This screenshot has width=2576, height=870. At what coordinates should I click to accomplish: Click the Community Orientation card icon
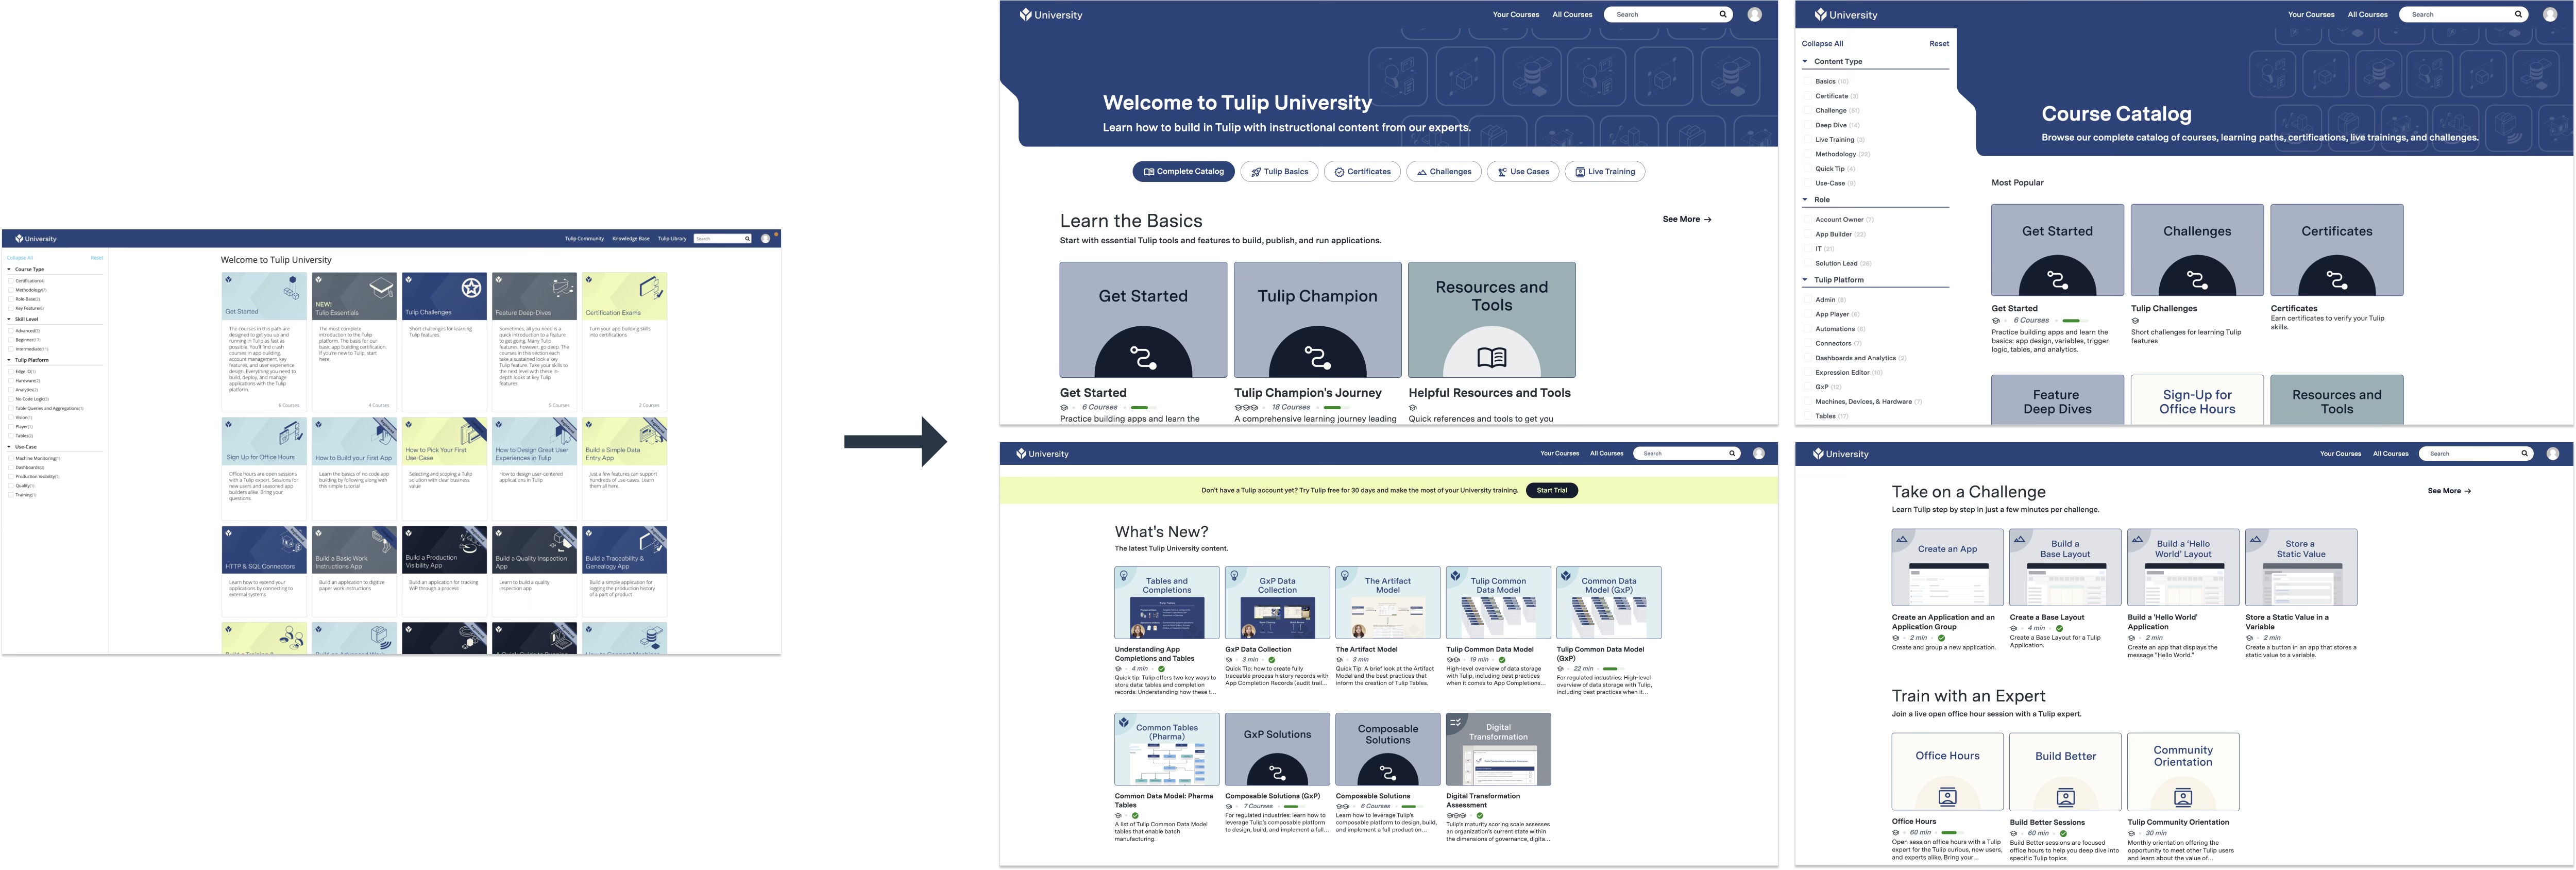(x=2183, y=796)
